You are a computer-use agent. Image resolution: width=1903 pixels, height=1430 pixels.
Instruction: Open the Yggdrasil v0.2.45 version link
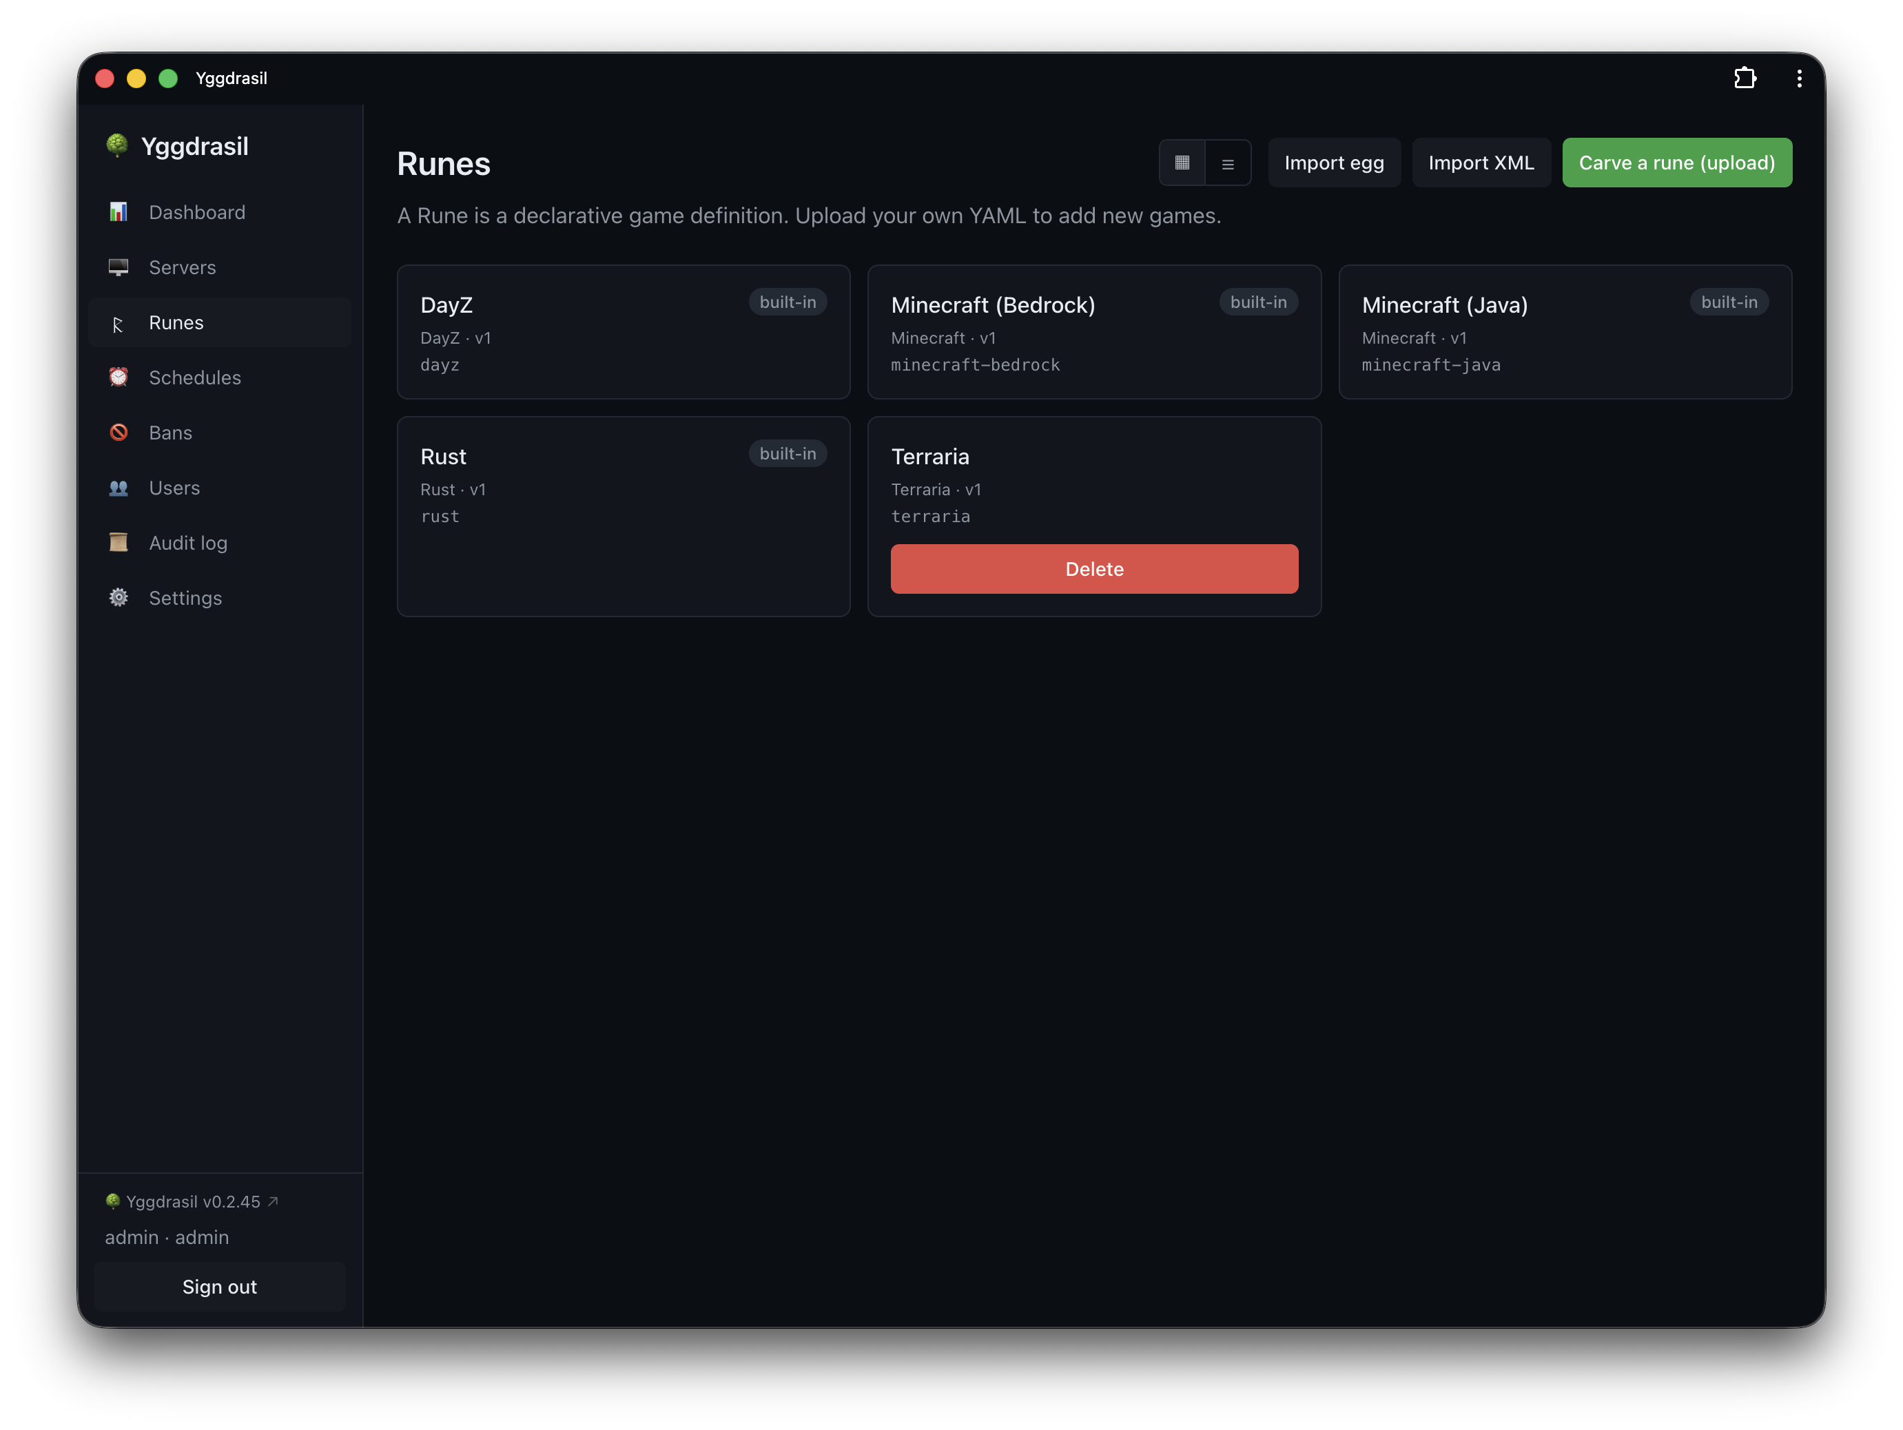point(192,1201)
